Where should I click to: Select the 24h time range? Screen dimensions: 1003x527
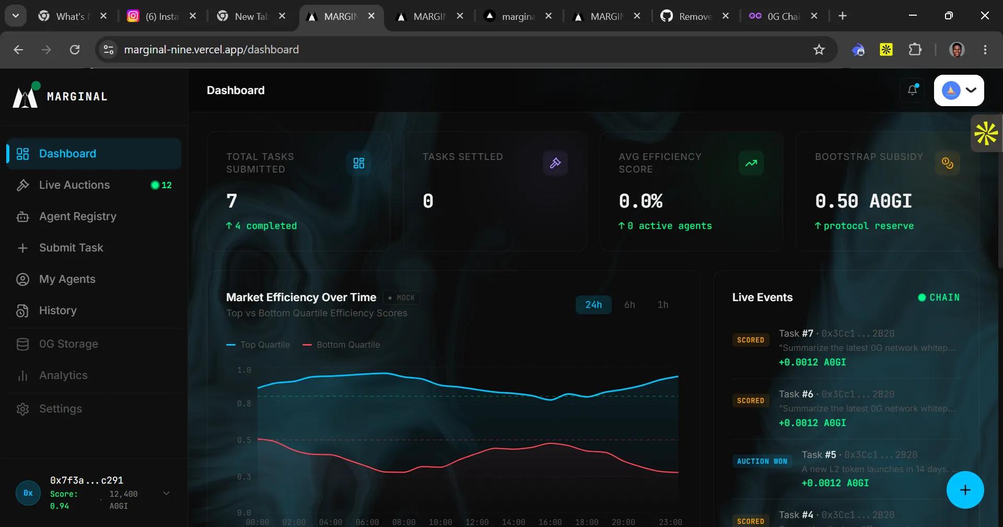(x=593, y=305)
